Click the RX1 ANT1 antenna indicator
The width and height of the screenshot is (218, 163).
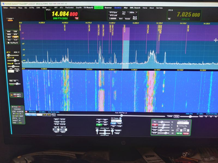click(17, 95)
